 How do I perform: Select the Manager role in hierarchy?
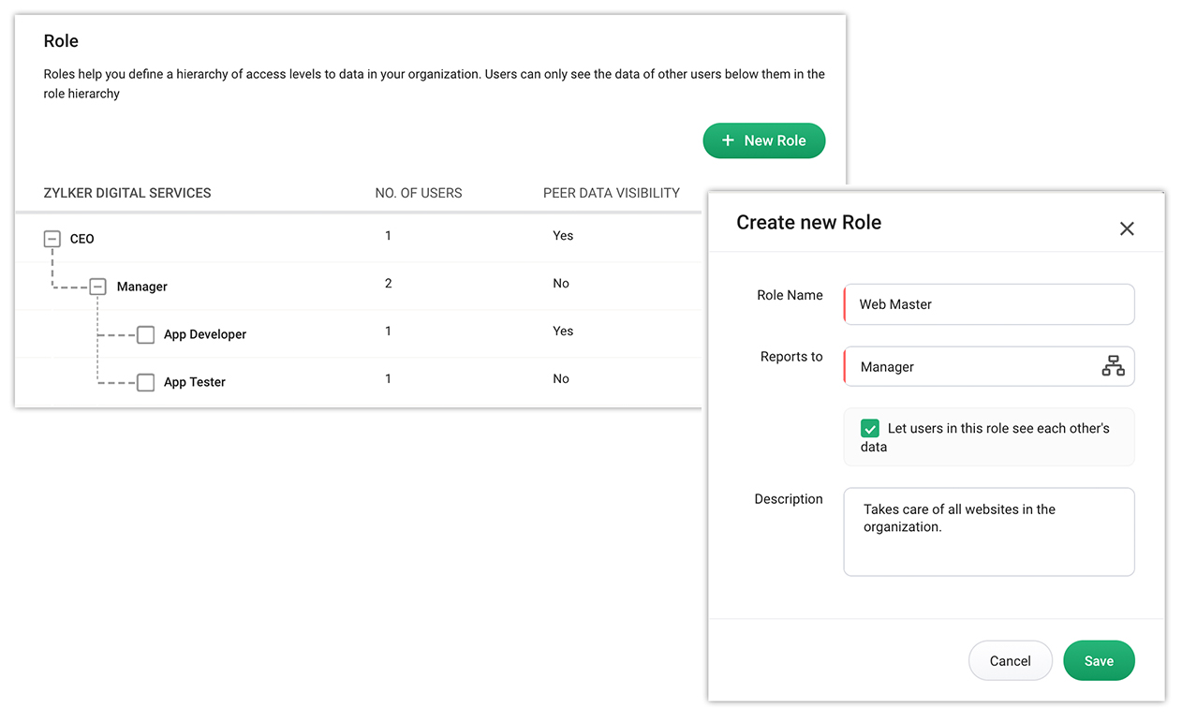tap(142, 287)
